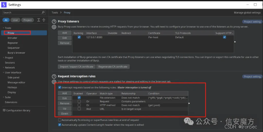Open Intruder settings in sidebar
This screenshot has width=263, height=132.
[x=12, y=38]
